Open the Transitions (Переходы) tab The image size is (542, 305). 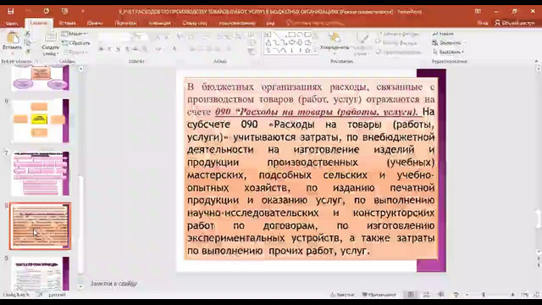click(126, 23)
